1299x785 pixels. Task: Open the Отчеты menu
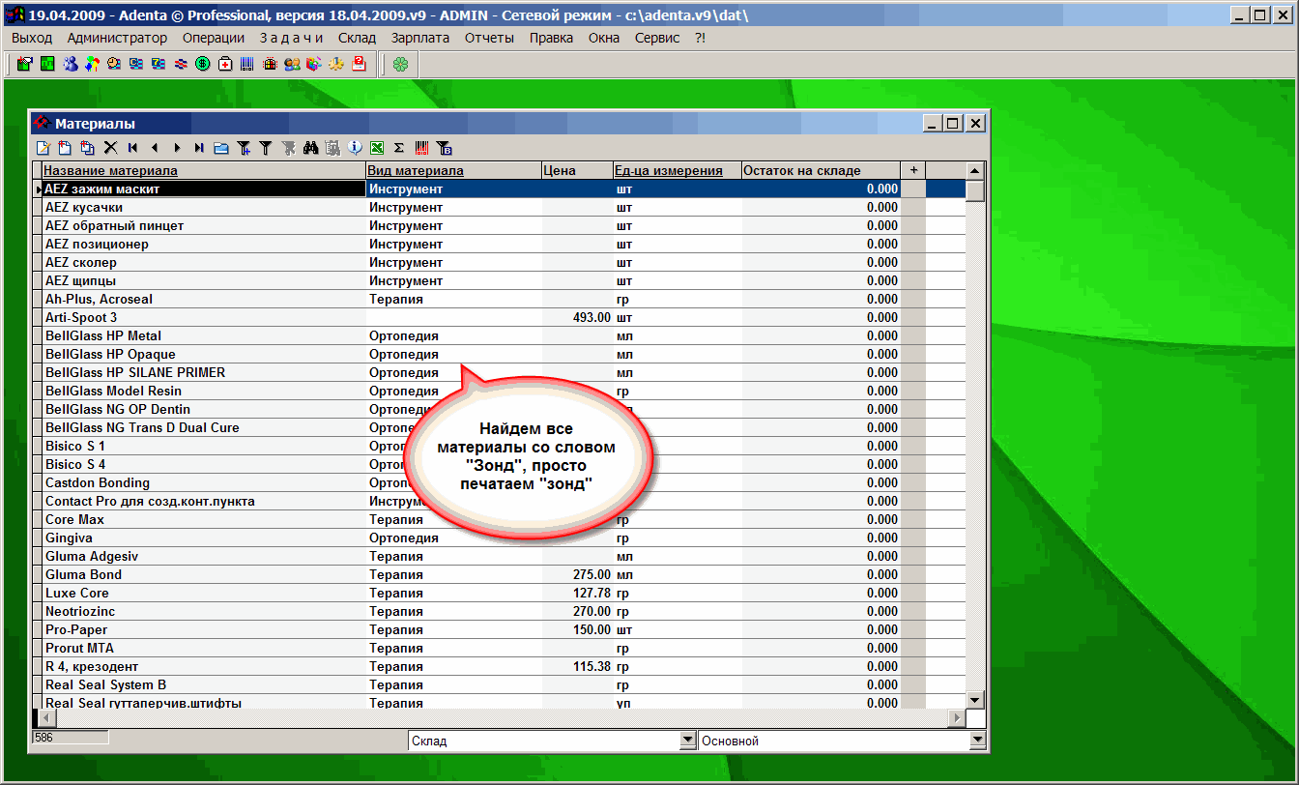point(489,38)
